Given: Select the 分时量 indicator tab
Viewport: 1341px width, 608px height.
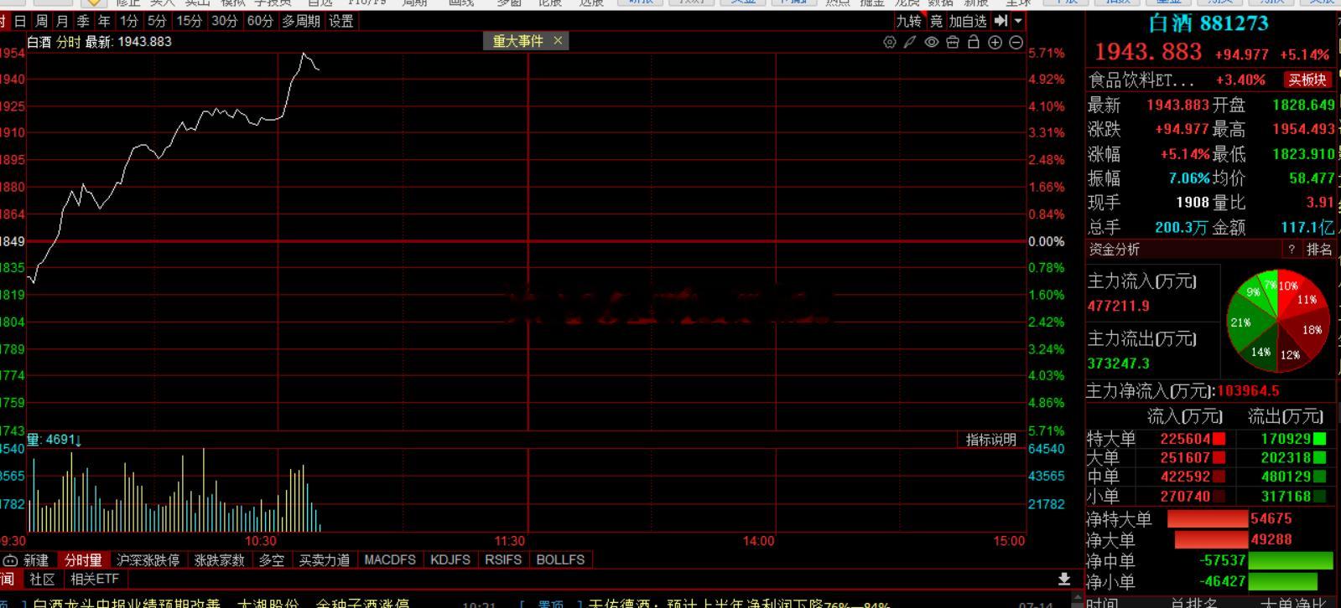Looking at the screenshot, I should coord(83,560).
